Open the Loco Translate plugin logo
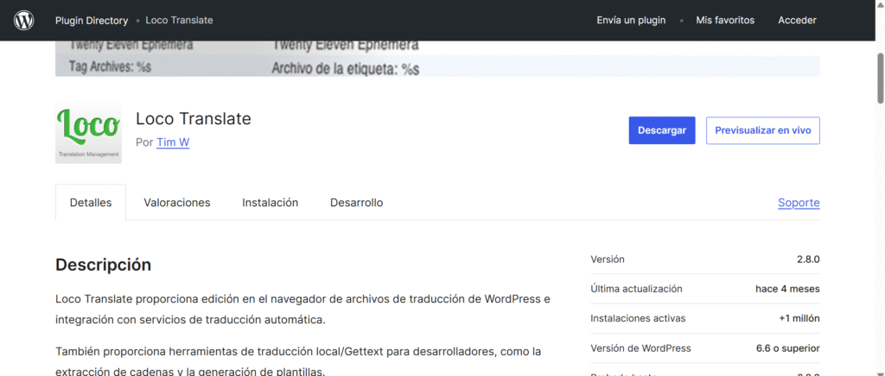885x376 pixels. (89, 133)
